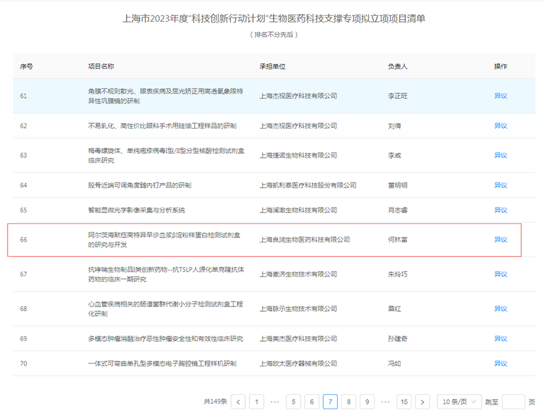This screenshot has width=545, height=416.
Task: Click the right ellipsis to jump forward pages
Action: coord(384,402)
